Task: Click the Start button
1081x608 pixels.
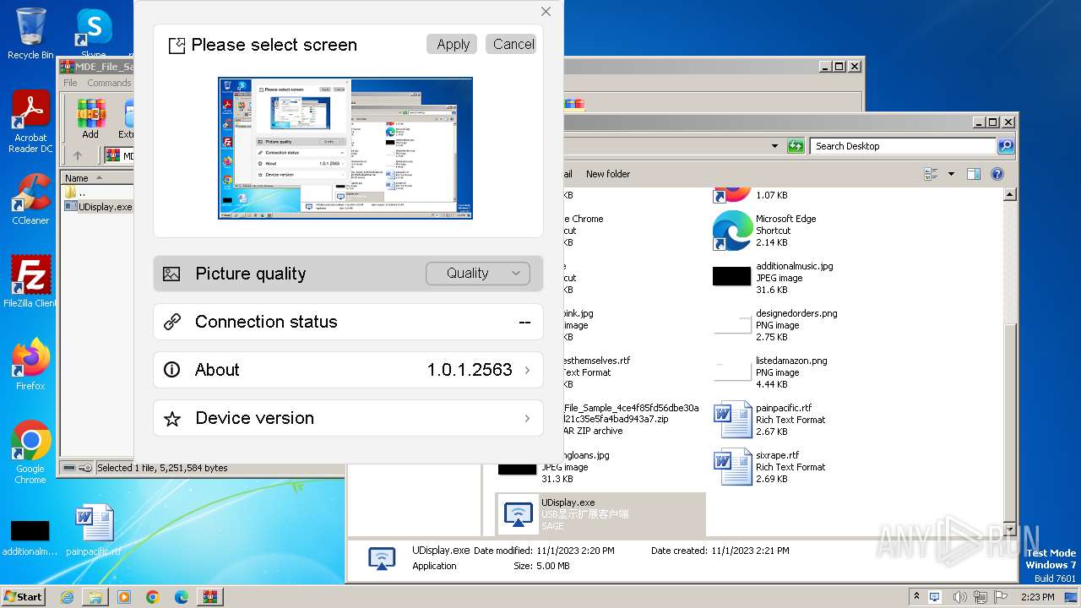Action: coord(24,596)
